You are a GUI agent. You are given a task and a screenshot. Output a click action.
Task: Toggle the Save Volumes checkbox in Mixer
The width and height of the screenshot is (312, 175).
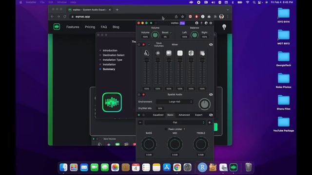point(150,45)
